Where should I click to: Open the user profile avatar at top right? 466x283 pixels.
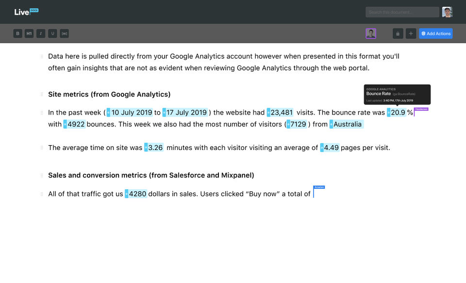pos(447,12)
